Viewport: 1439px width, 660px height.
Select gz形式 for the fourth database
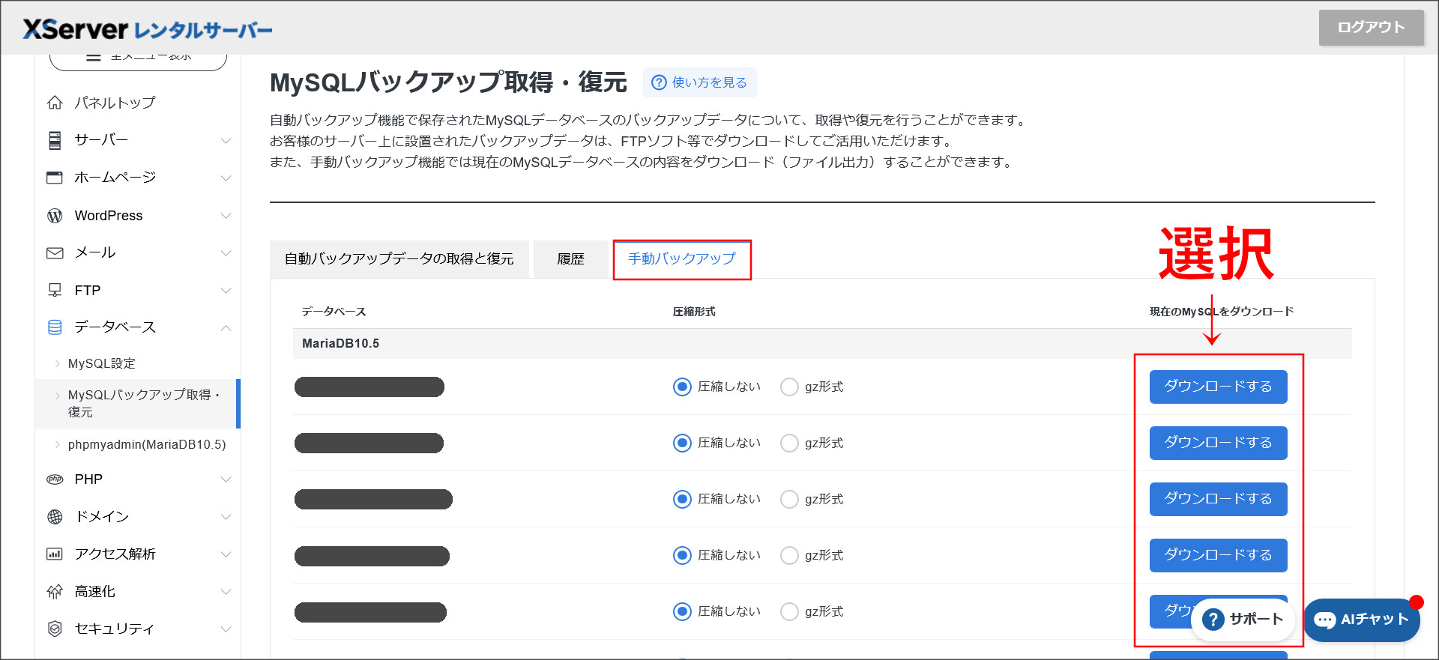789,555
